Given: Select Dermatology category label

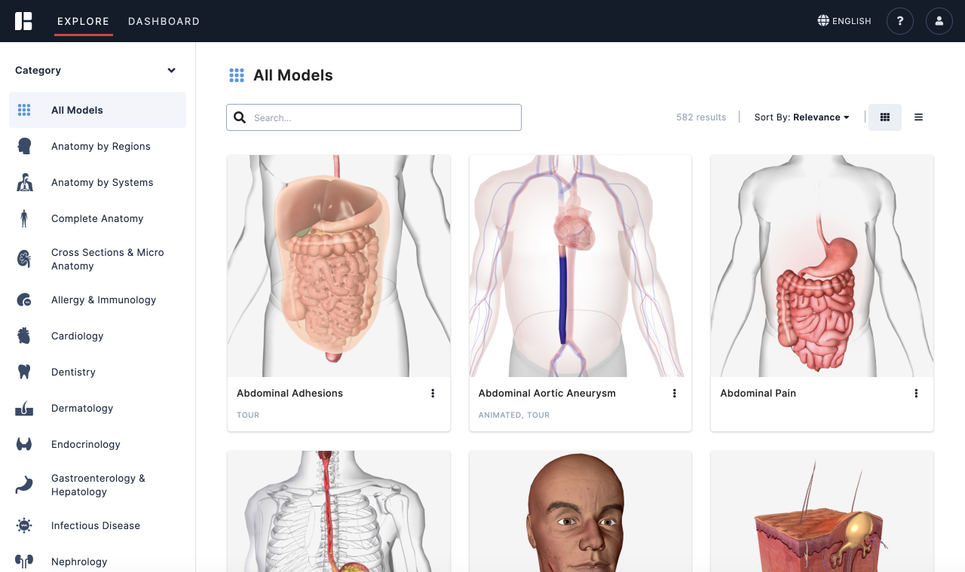Looking at the screenshot, I should point(82,408).
